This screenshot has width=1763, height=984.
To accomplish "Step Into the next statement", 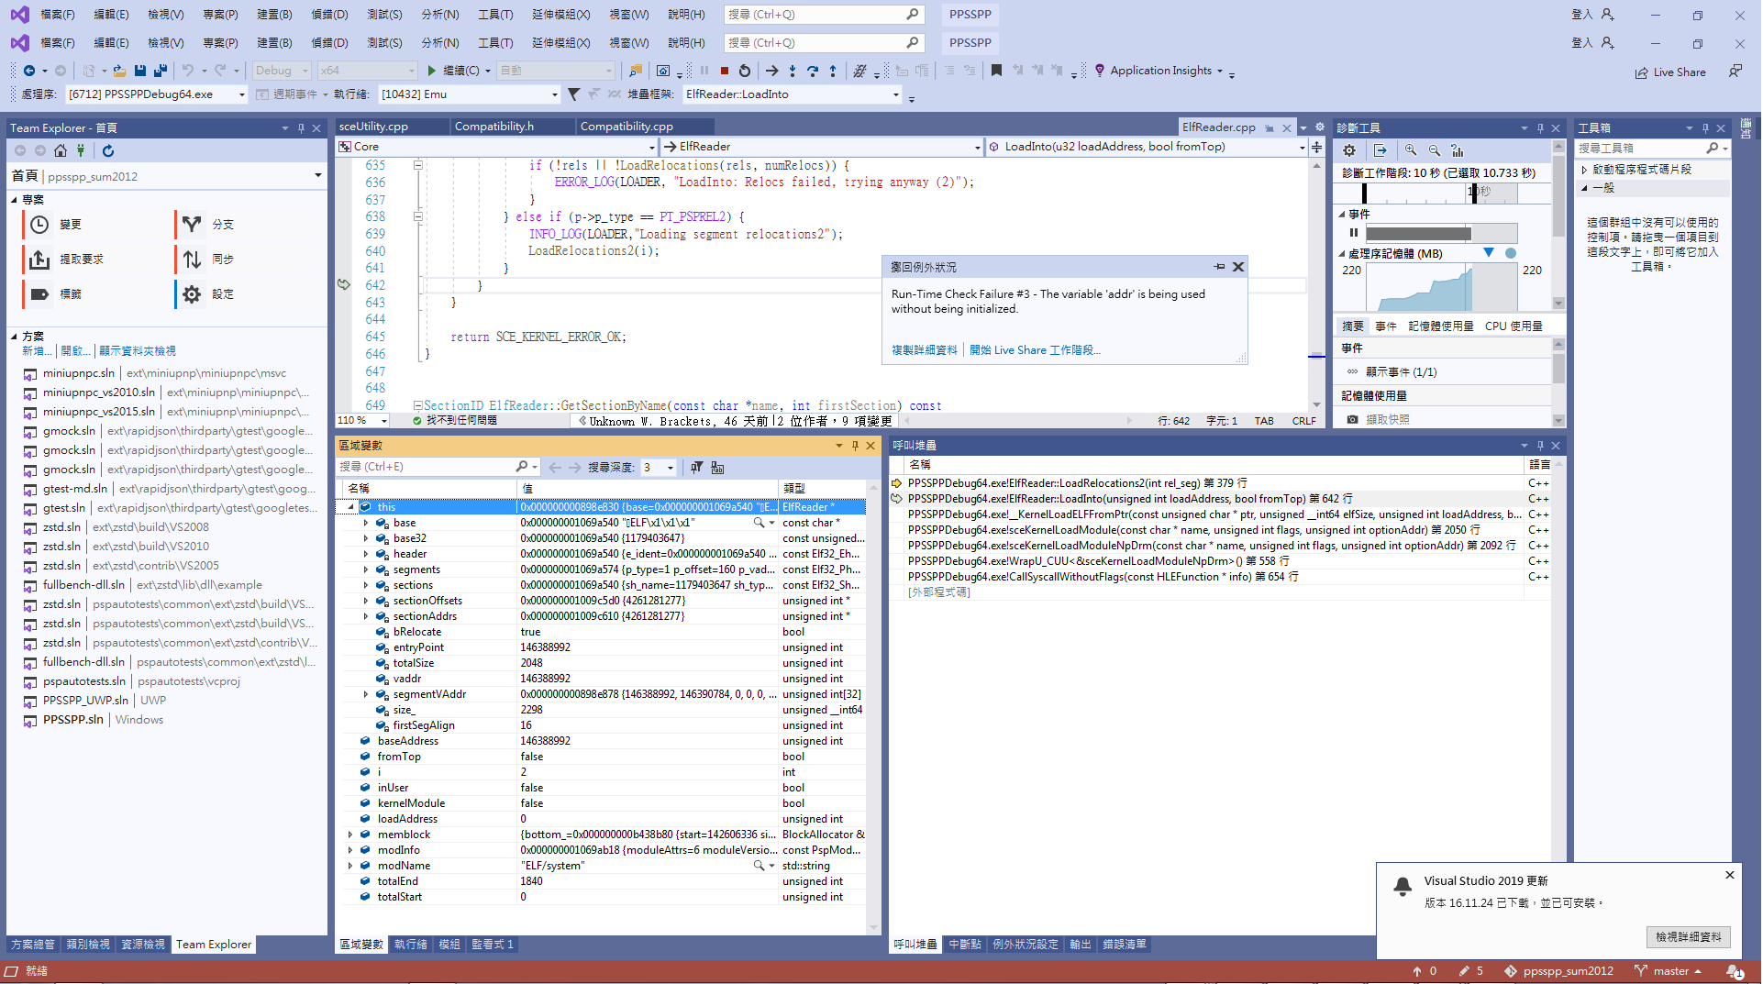I will (793, 71).
